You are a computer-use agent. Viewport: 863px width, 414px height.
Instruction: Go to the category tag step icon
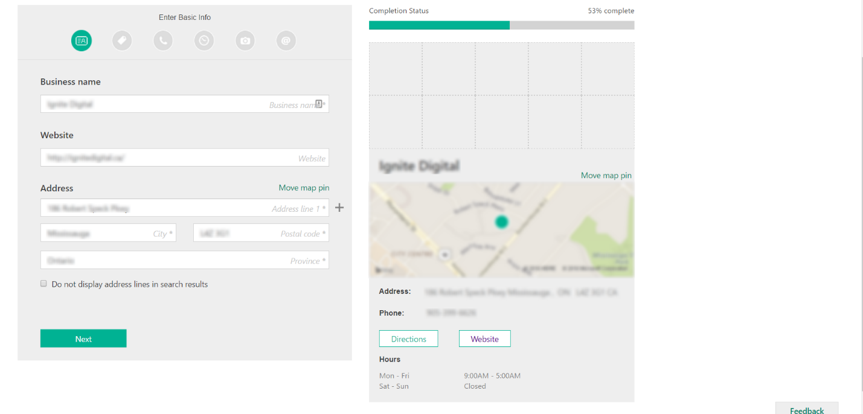coord(122,40)
